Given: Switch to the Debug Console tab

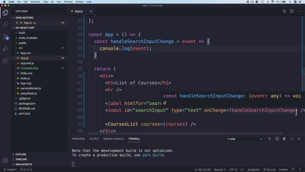Looking at the screenshot, I should 113,139.
